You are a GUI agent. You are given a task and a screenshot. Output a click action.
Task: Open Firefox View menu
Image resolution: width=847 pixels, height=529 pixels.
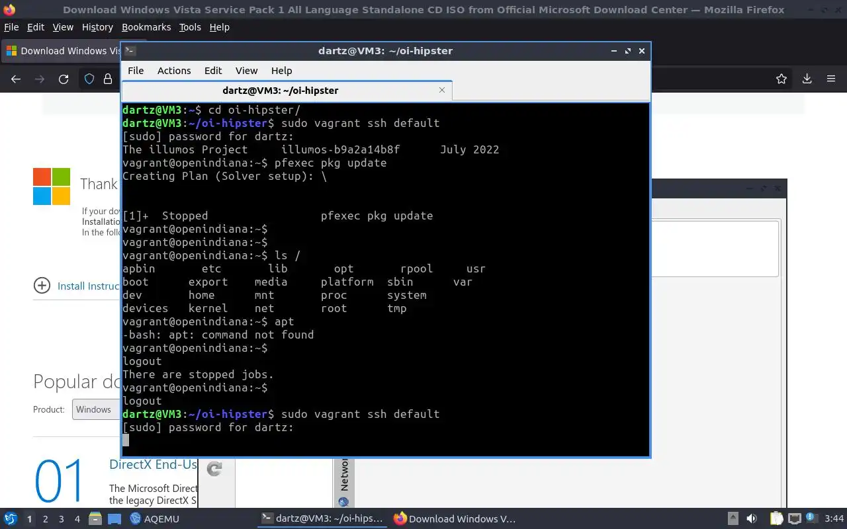(63, 26)
